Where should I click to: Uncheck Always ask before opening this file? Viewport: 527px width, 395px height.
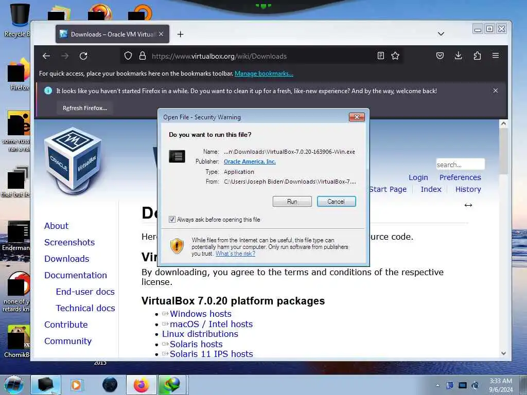172,220
